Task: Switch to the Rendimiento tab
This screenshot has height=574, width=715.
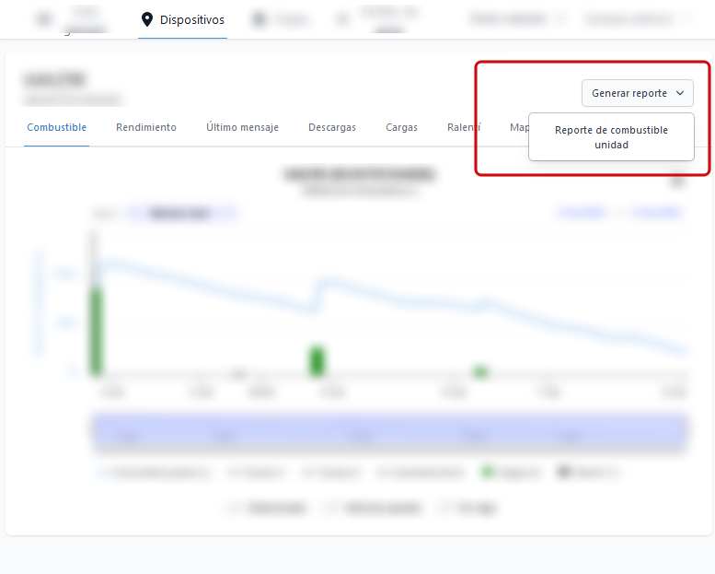Action: [146, 128]
